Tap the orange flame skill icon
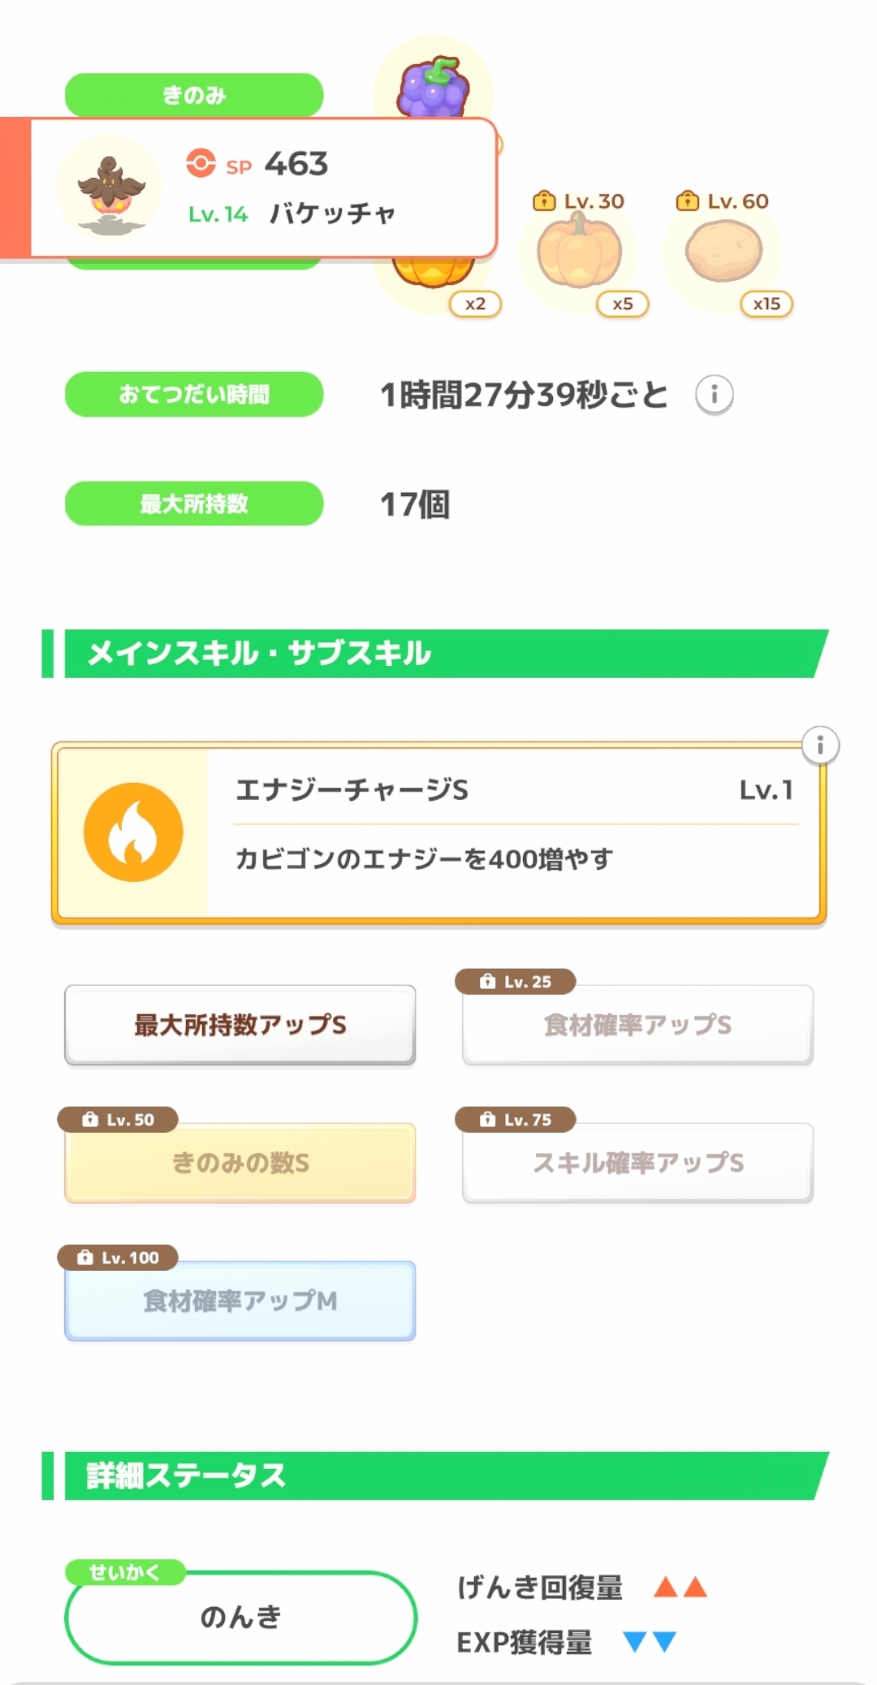The image size is (877, 1685). click(x=133, y=832)
